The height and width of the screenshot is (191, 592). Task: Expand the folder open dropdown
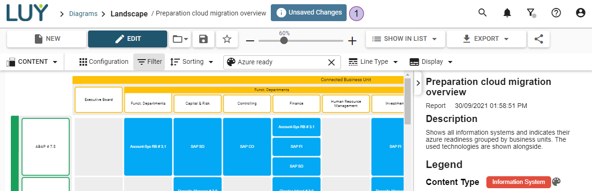pos(180,39)
